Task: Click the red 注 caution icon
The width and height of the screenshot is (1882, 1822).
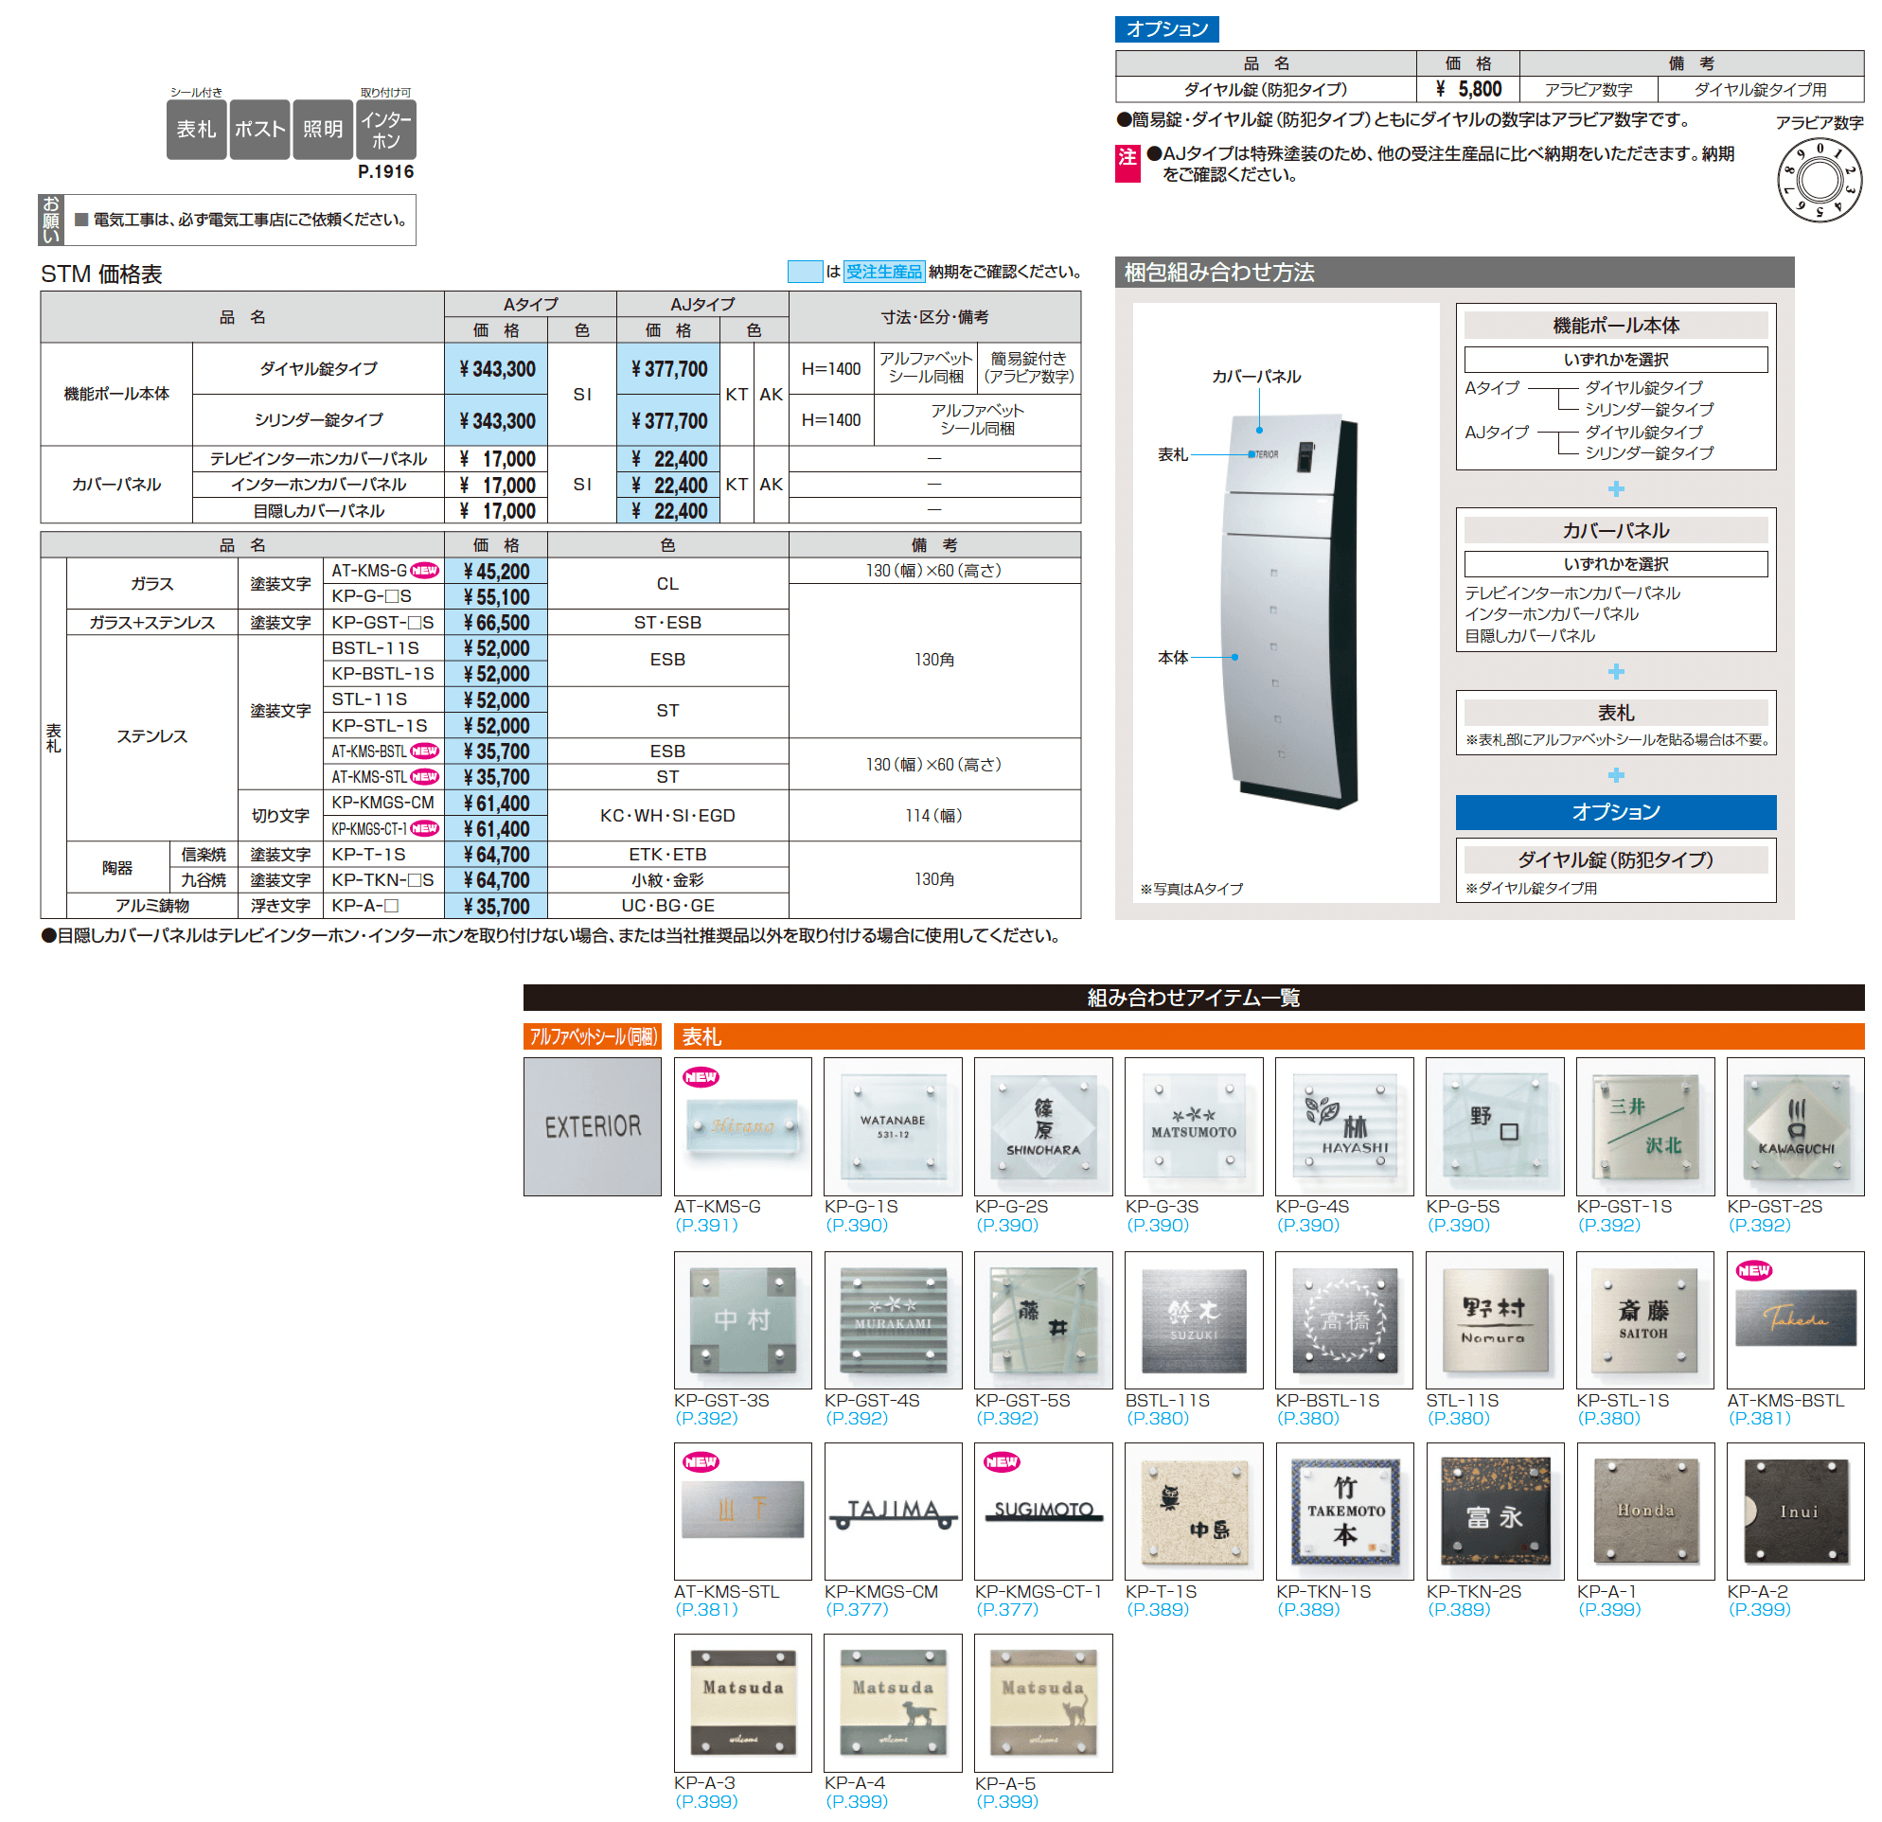Action: tap(1127, 162)
